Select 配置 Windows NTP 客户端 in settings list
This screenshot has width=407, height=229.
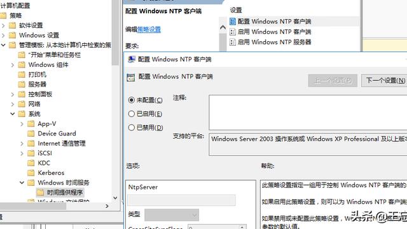point(274,22)
